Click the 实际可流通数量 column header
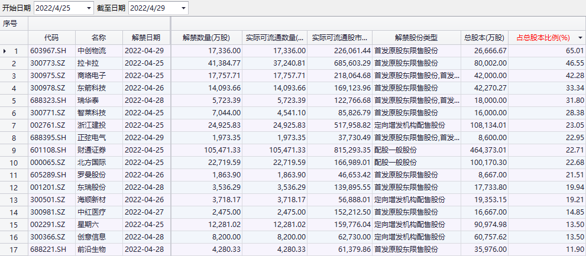The image size is (586, 256). (x=275, y=38)
